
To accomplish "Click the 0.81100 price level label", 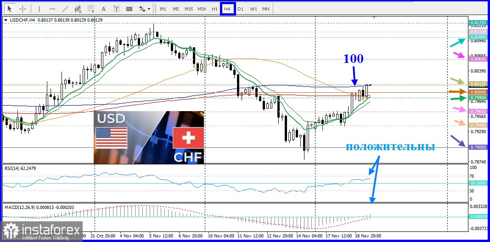I will coord(478,32).
